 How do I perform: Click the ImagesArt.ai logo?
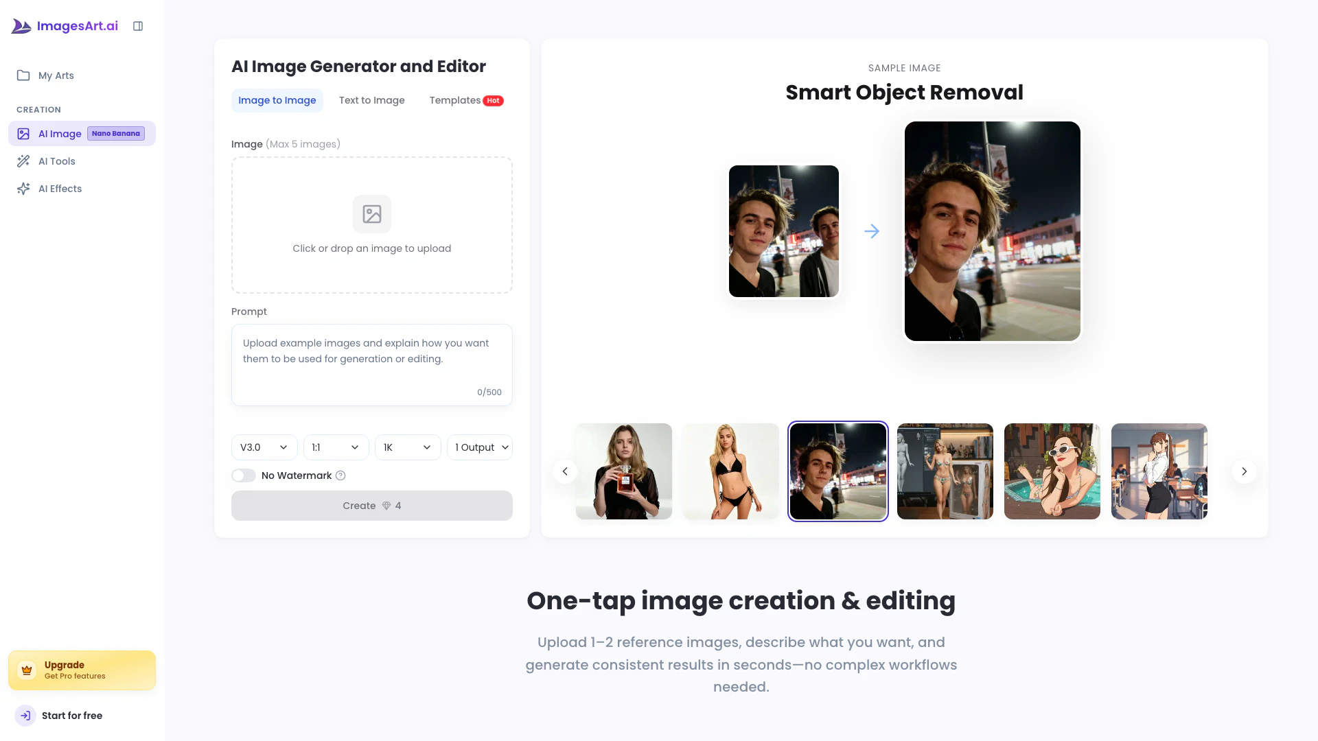click(65, 26)
